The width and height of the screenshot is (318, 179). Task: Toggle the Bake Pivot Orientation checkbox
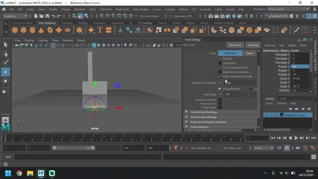220,72
